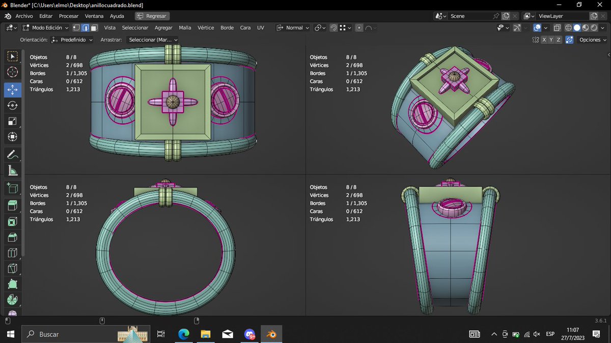
Task: Open the Malla menu
Action: [x=185, y=28]
